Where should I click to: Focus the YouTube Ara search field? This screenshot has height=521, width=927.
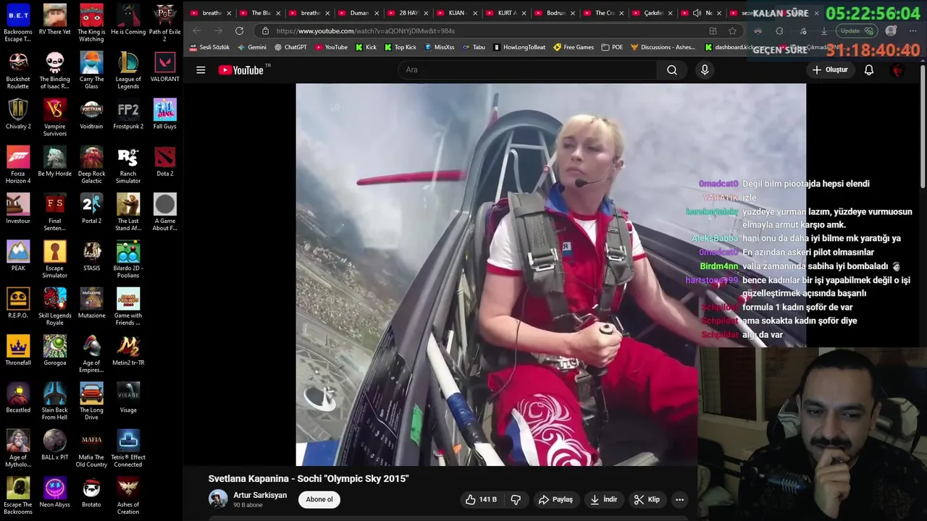[x=527, y=70]
